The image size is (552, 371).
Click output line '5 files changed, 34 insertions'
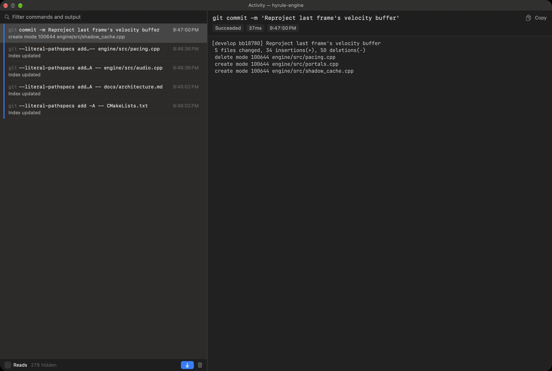click(x=290, y=50)
